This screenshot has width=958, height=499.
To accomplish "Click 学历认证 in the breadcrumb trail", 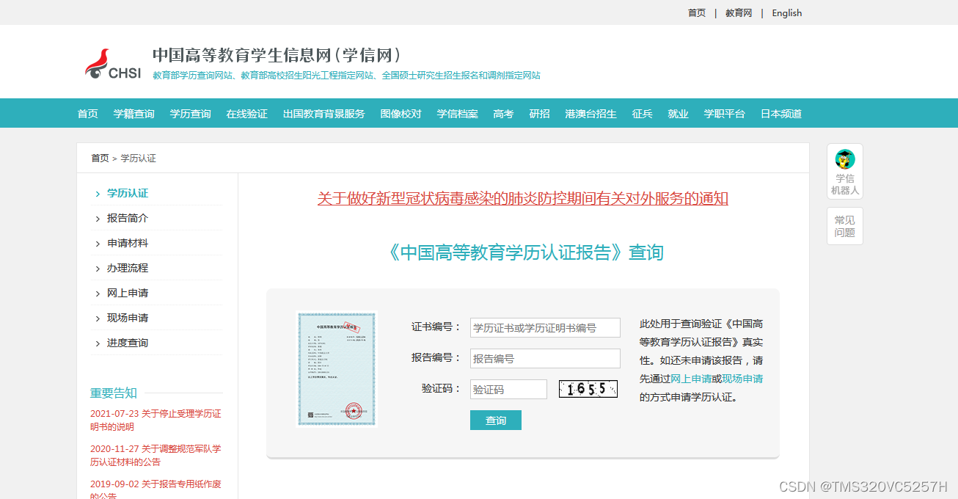I will (x=139, y=159).
